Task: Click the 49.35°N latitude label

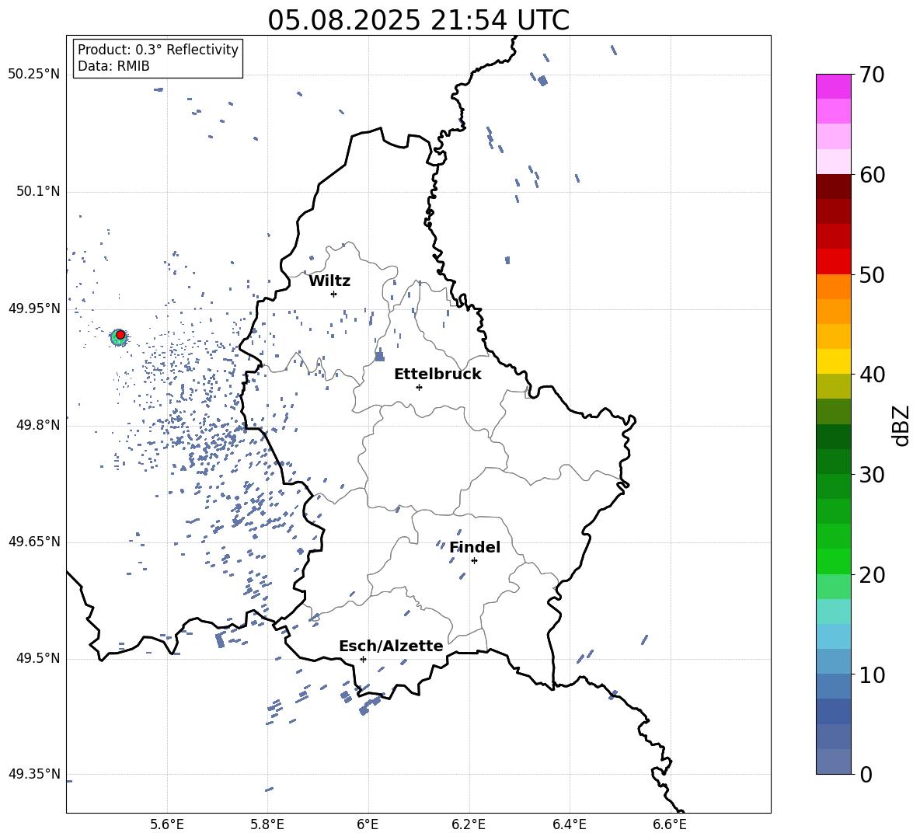Action: [34, 774]
